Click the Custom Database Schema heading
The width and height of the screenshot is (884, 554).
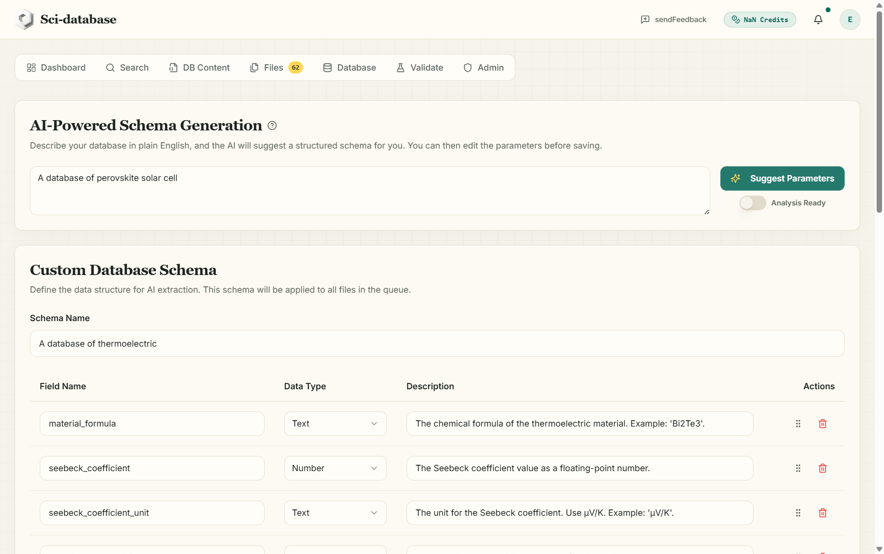pyautogui.click(x=123, y=270)
